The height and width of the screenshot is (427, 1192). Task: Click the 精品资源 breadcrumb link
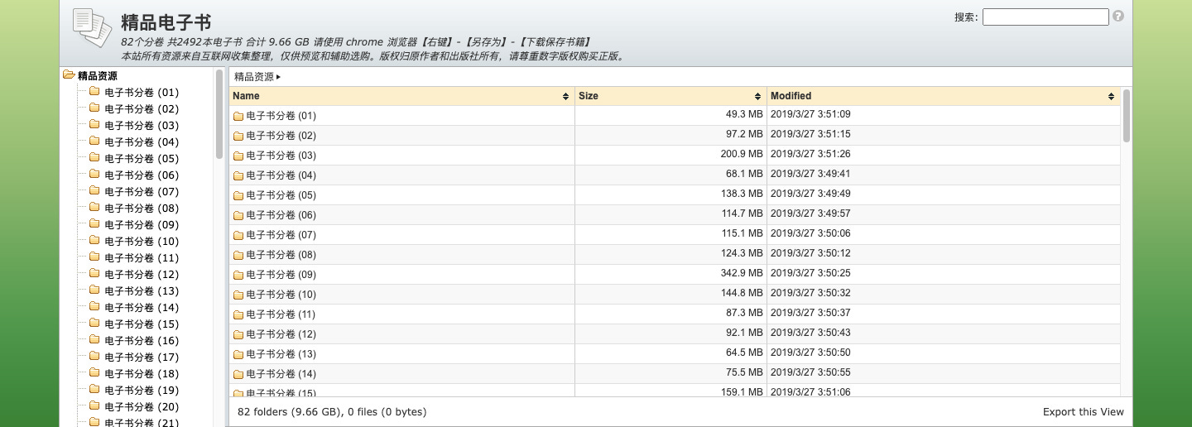253,77
